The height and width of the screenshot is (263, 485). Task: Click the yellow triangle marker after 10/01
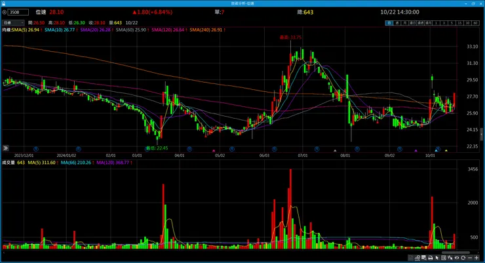446,151
